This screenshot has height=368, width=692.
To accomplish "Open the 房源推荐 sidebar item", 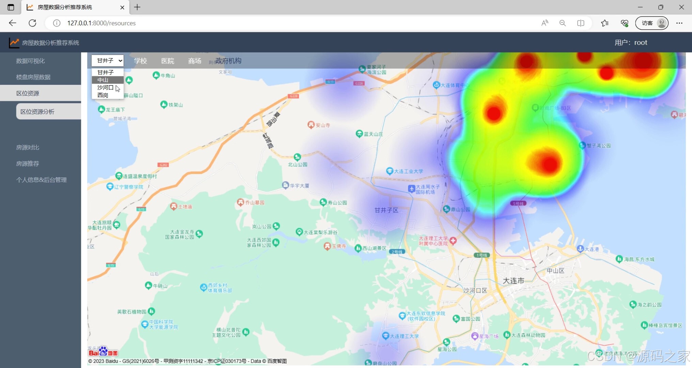I will [28, 163].
